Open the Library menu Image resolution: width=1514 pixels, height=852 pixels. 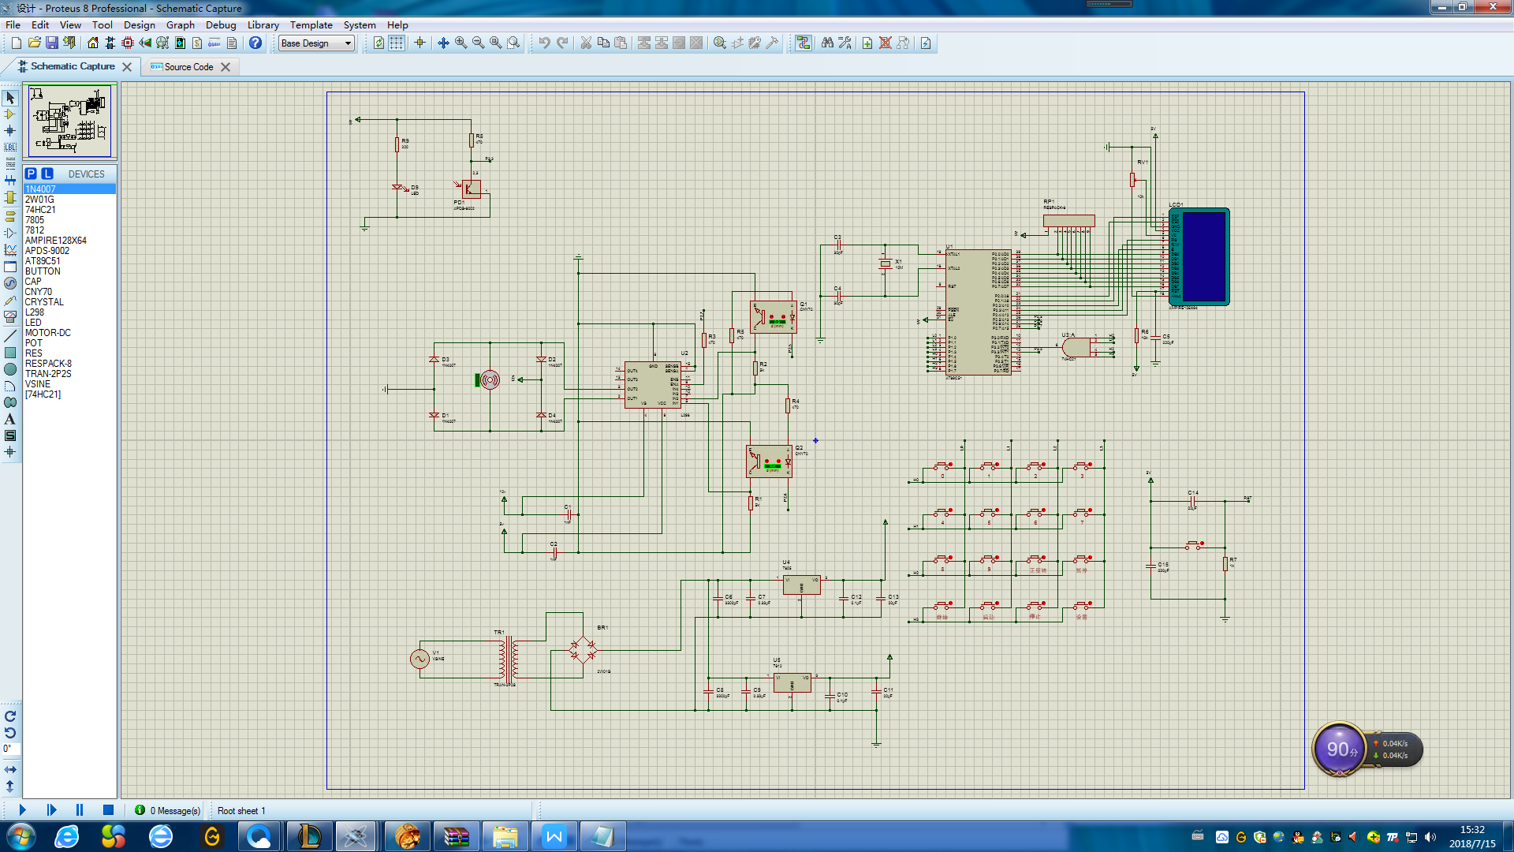point(263,24)
